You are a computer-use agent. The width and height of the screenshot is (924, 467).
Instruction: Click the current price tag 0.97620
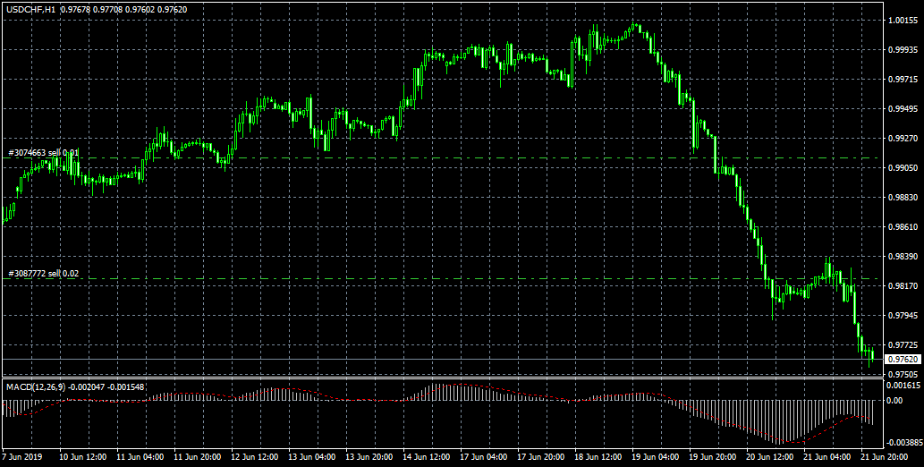pos(897,360)
